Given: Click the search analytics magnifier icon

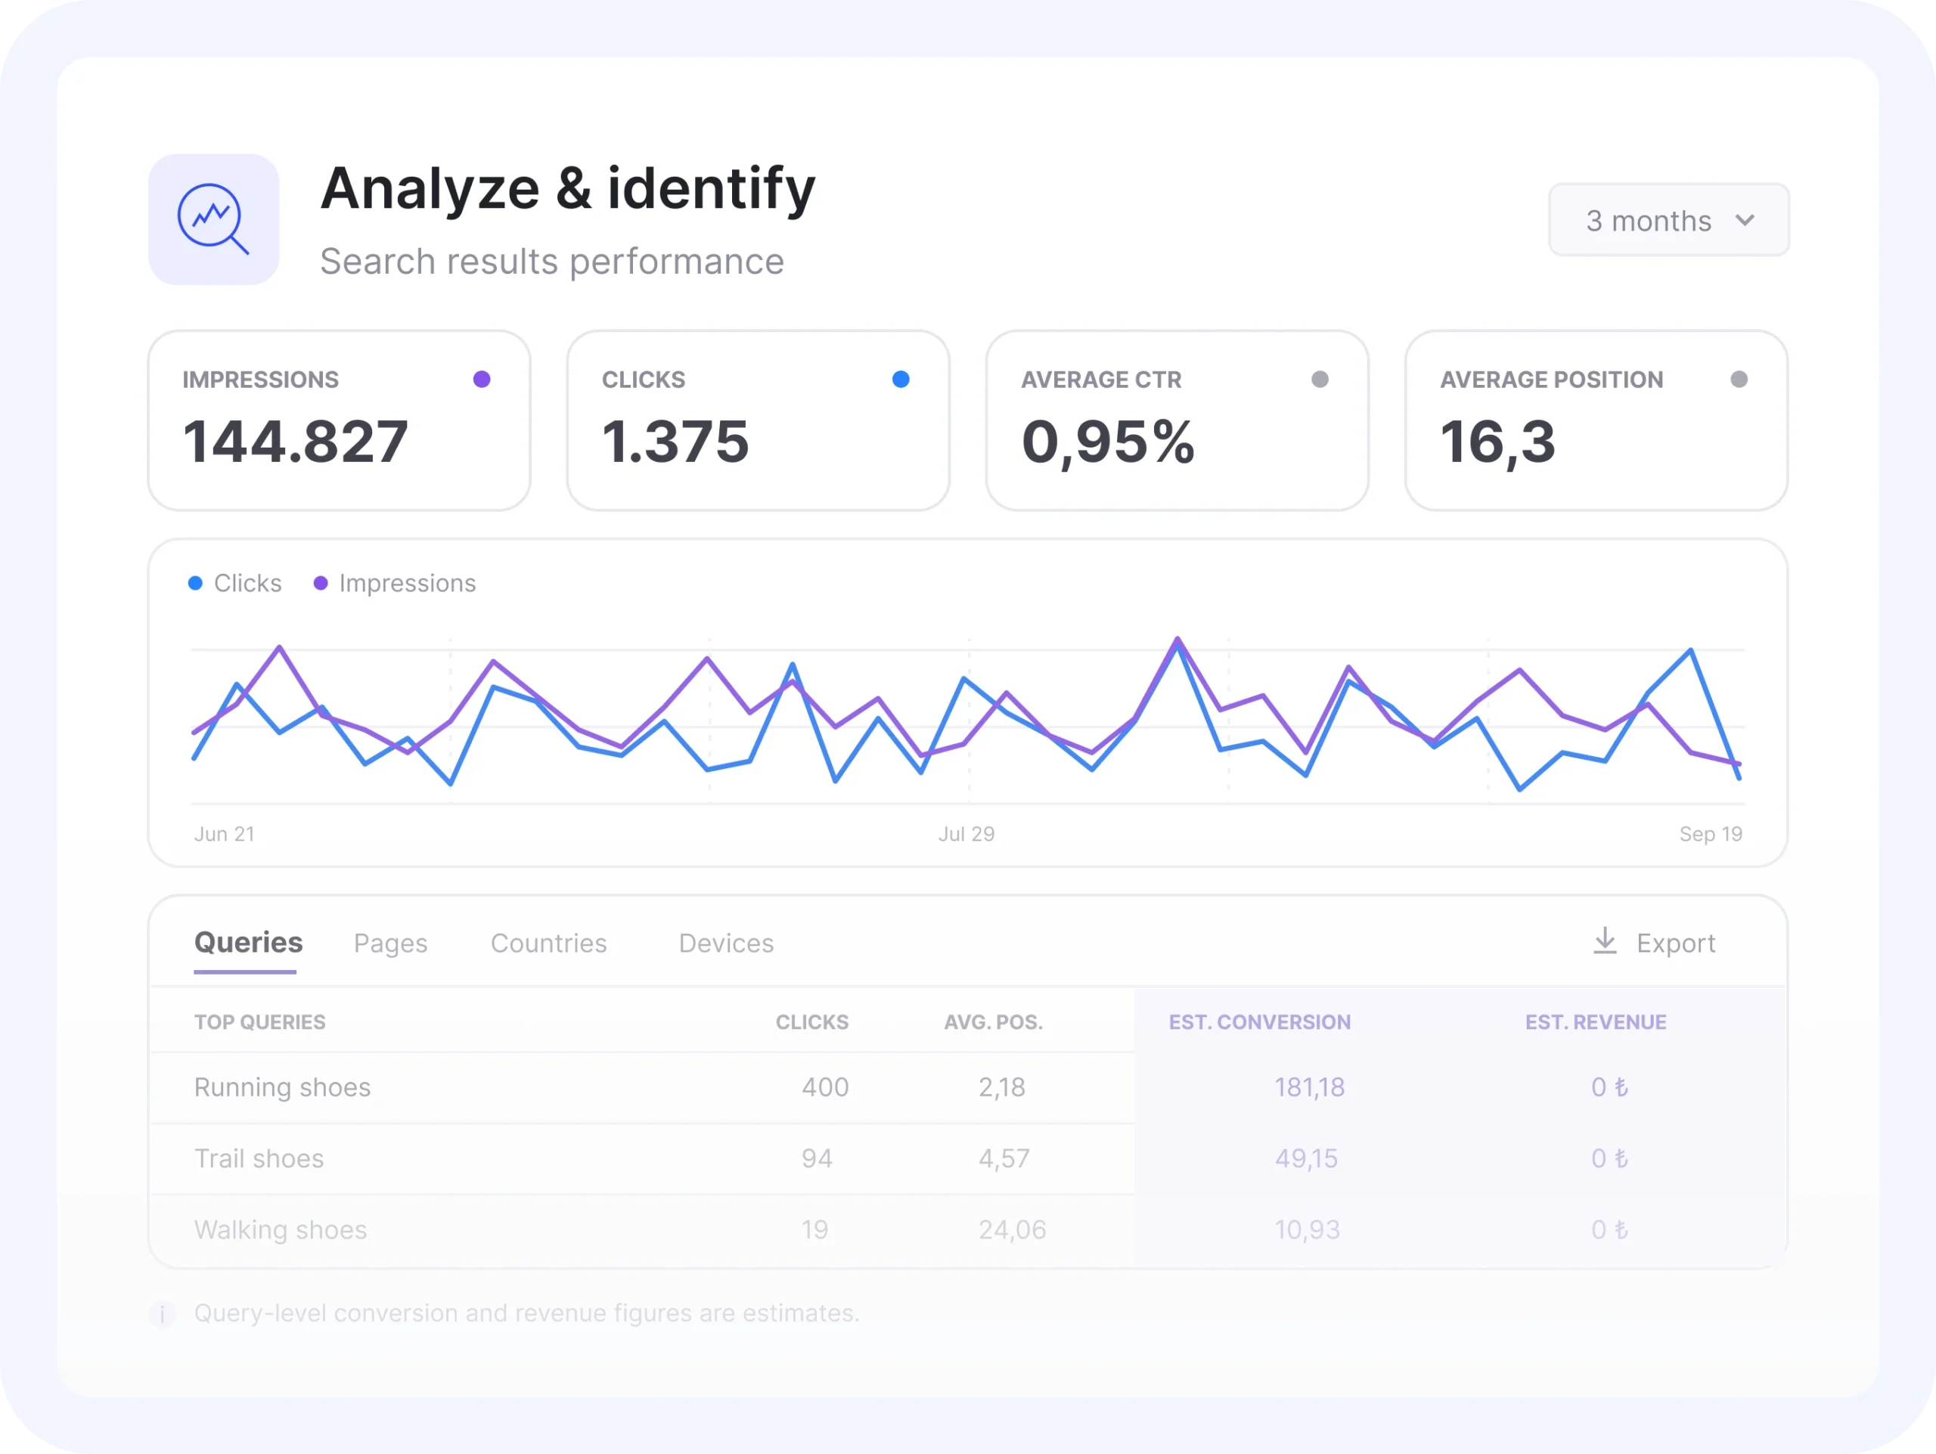Looking at the screenshot, I should tap(213, 219).
